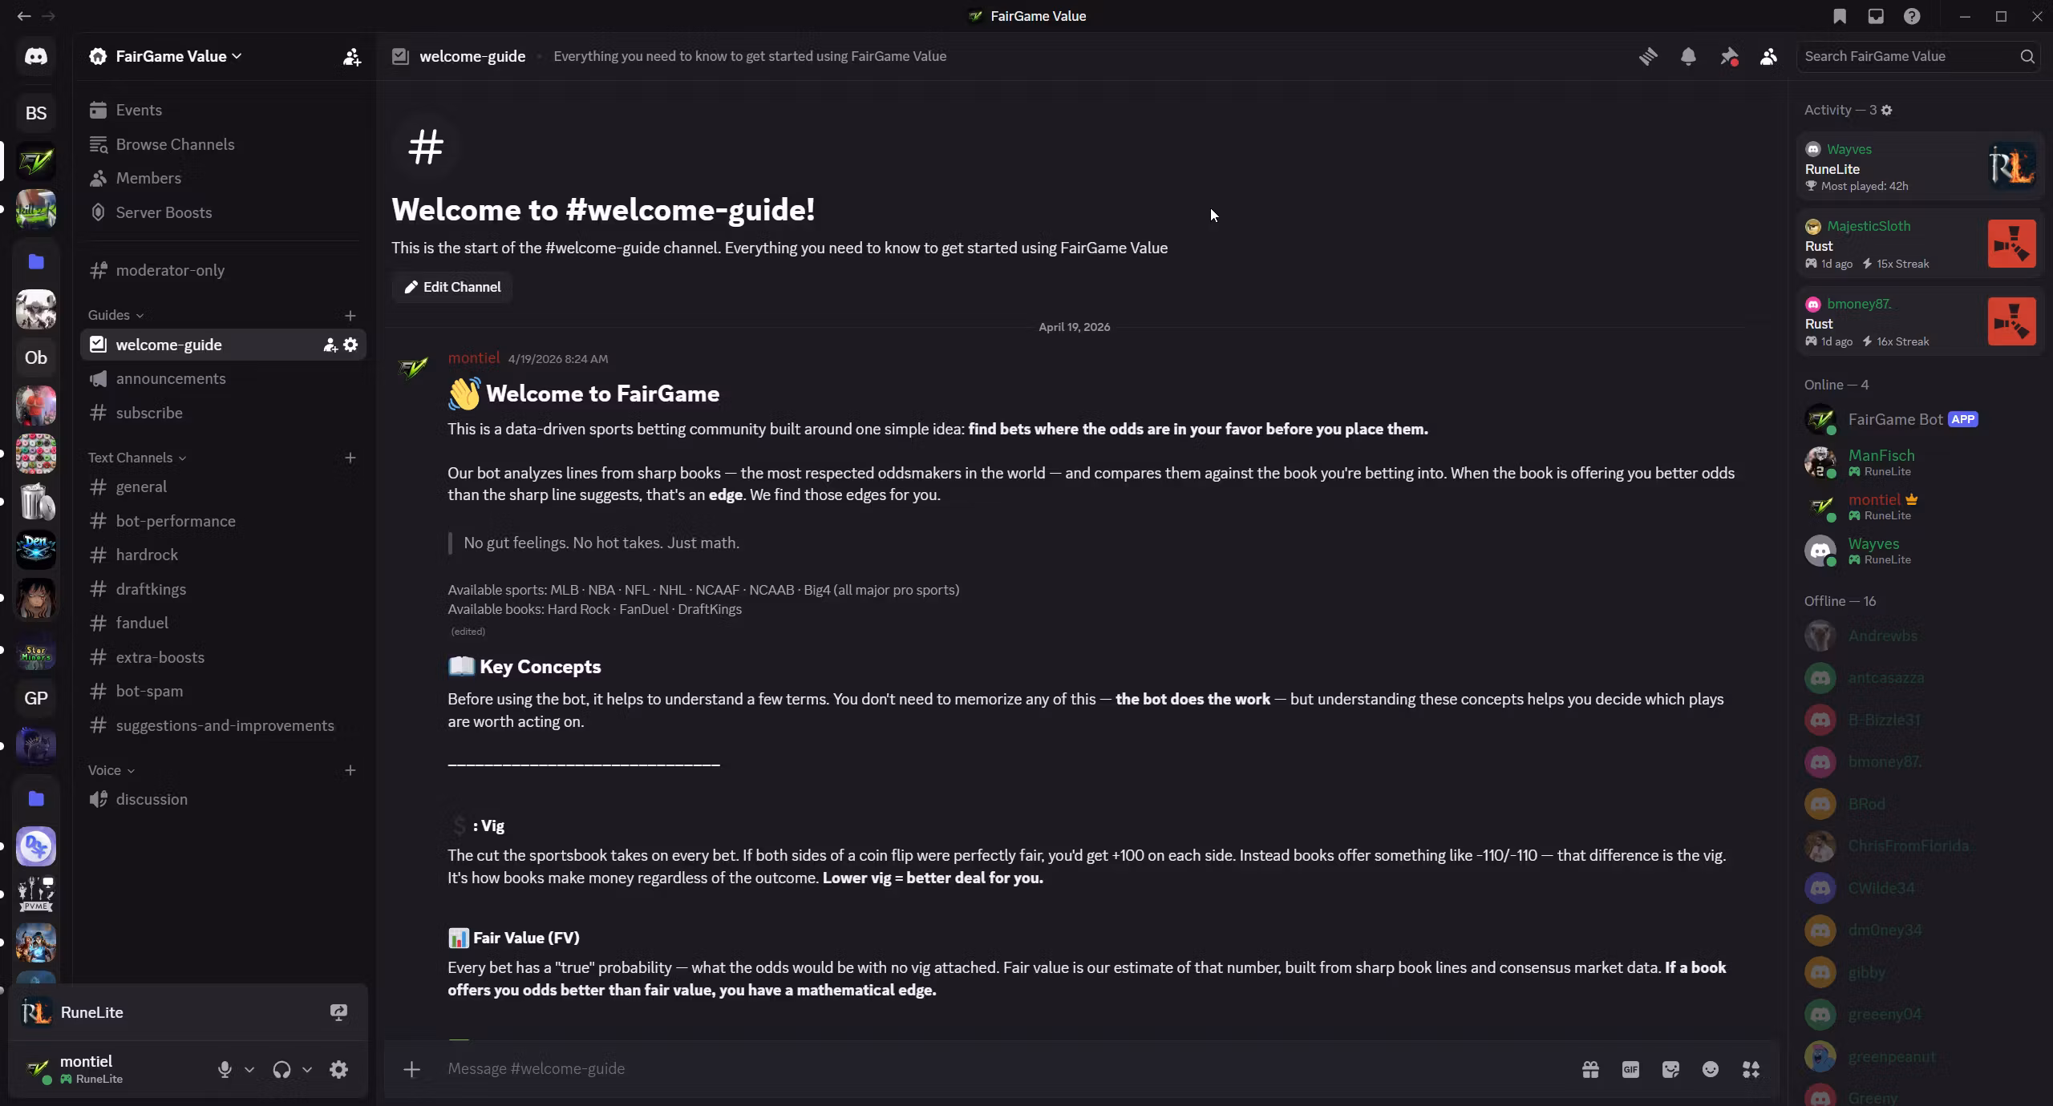Collapse the Voice category
This screenshot has height=1106, width=2053.
click(x=111, y=770)
